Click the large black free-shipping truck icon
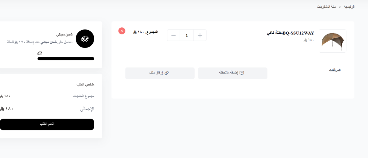The height and width of the screenshot is (158, 368). coord(85,38)
